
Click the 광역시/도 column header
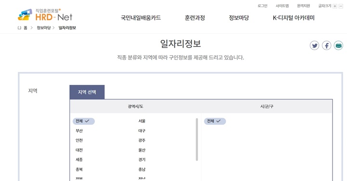point(135,107)
